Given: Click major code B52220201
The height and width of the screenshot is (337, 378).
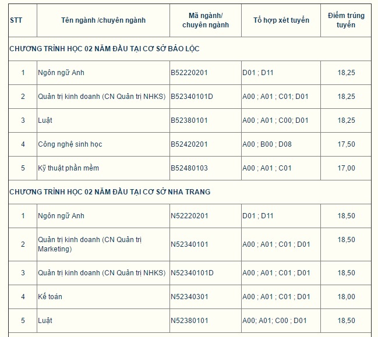Looking at the screenshot, I should [x=189, y=73].
